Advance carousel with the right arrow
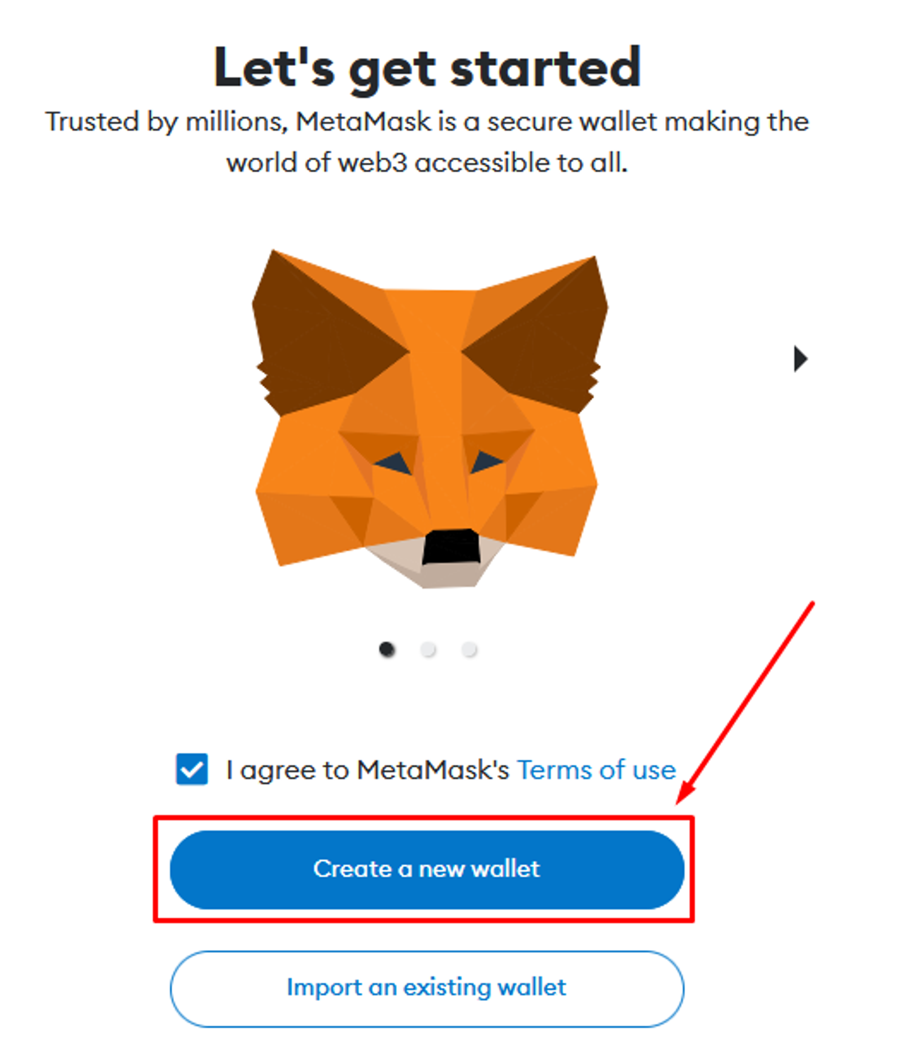 click(801, 359)
